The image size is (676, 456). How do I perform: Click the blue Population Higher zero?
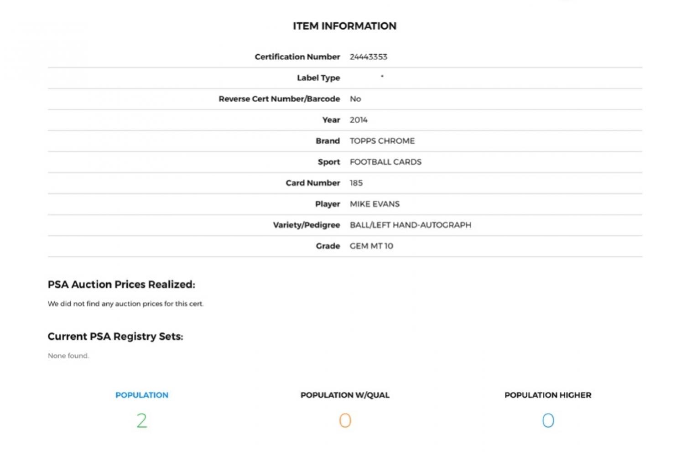tap(548, 420)
